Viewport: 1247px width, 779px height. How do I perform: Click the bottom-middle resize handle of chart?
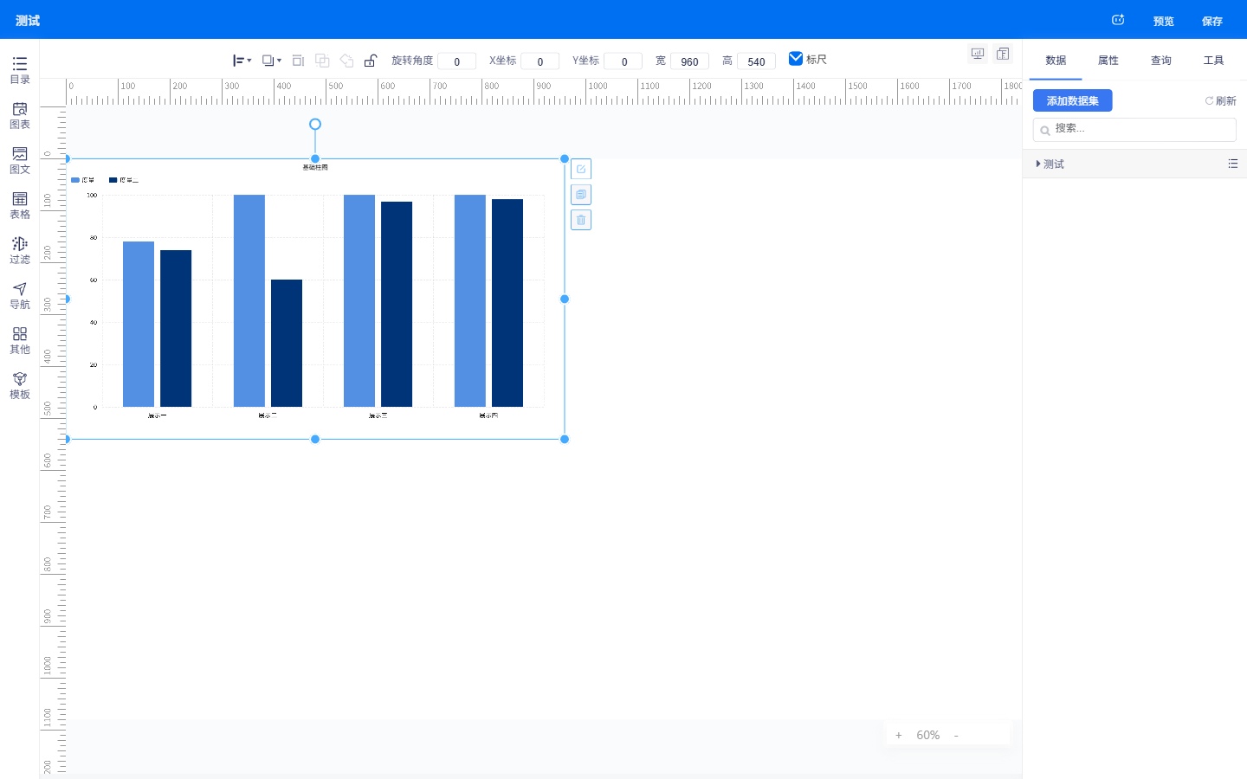click(x=315, y=439)
